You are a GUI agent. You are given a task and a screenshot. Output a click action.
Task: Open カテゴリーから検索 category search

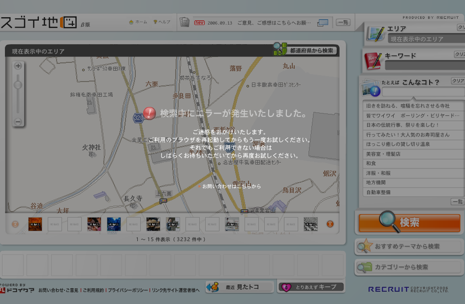(x=409, y=267)
